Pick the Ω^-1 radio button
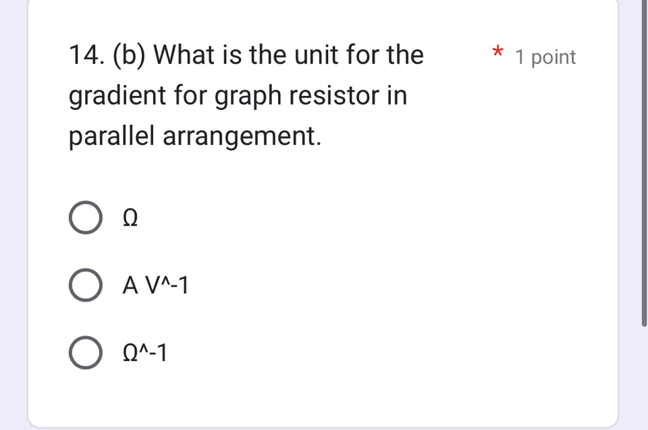648x430 pixels. [x=86, y=353]
